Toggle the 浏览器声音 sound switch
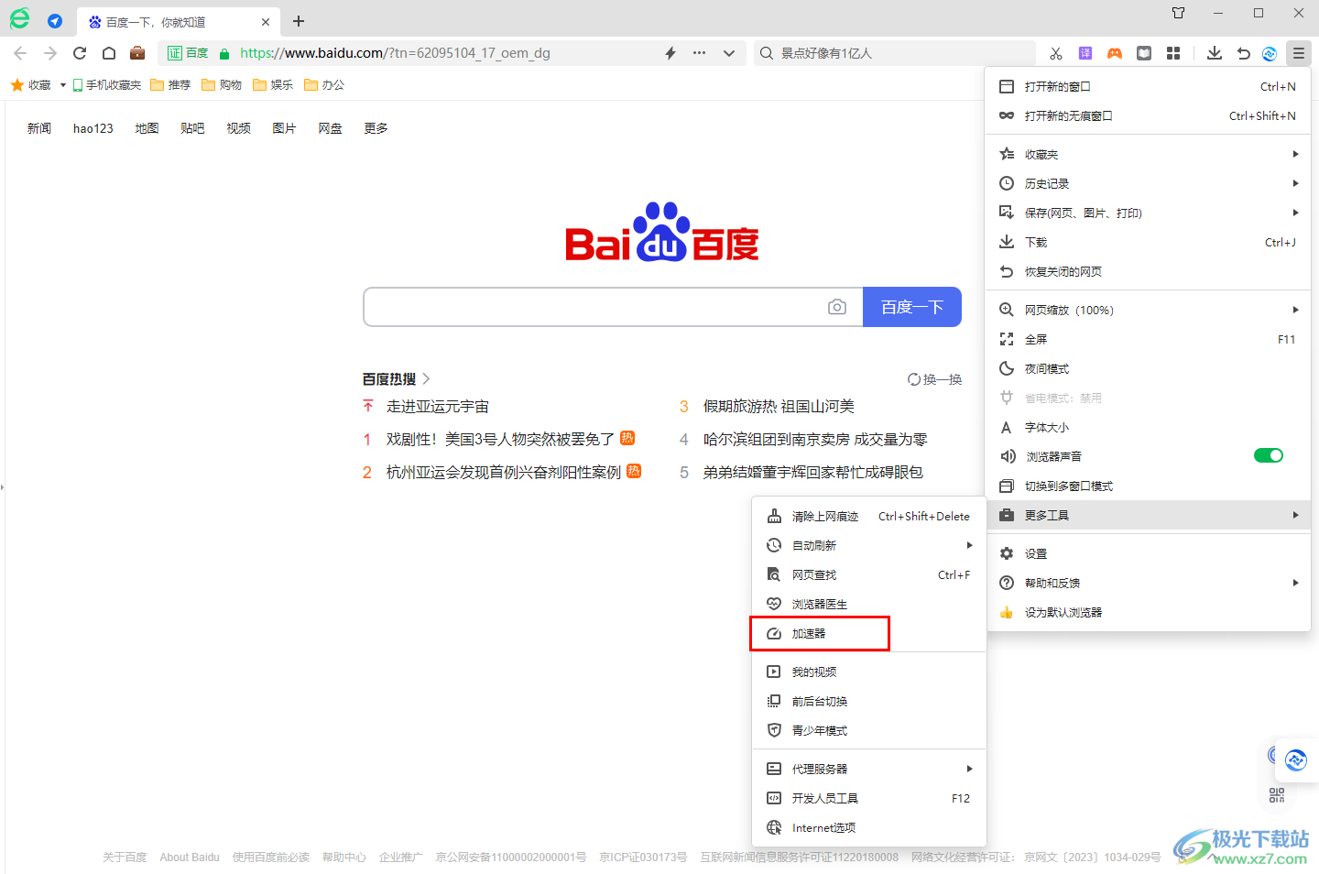The width and height of the screenshot is (1319, 874). (x=1269, y=455)
